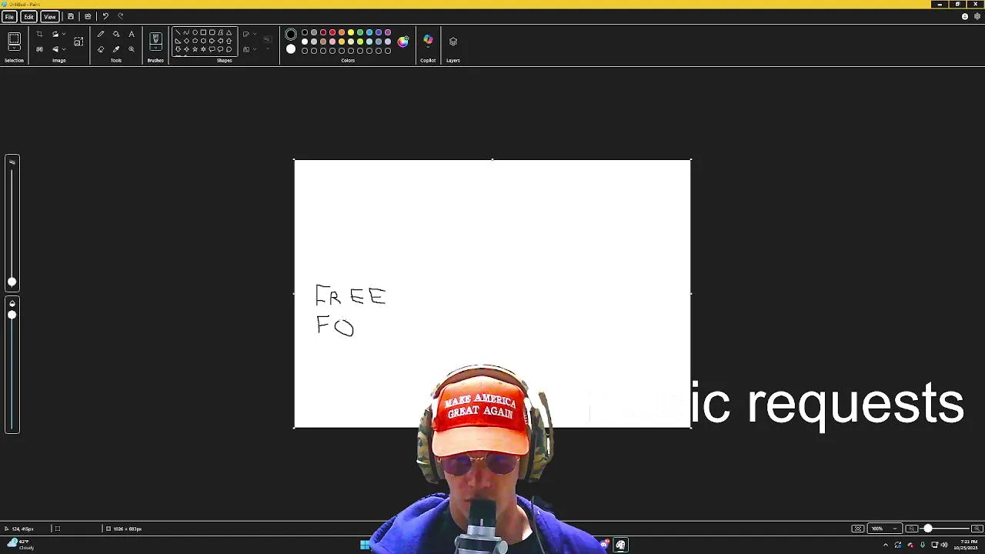This screenshot has width=985, height=554.
Task: Click the Remove background icon
Action: click(39, 49)
